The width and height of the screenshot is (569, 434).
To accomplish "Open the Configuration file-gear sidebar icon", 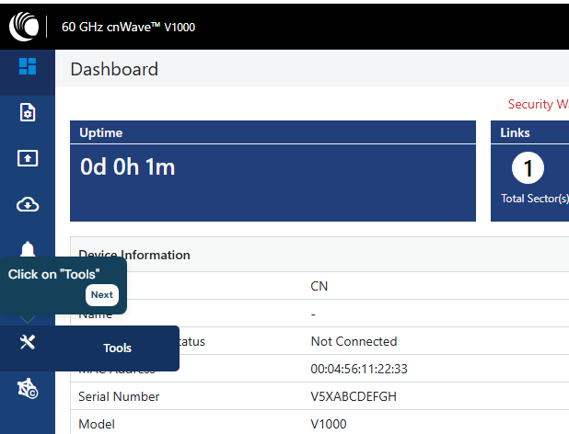I will (28, 112).
